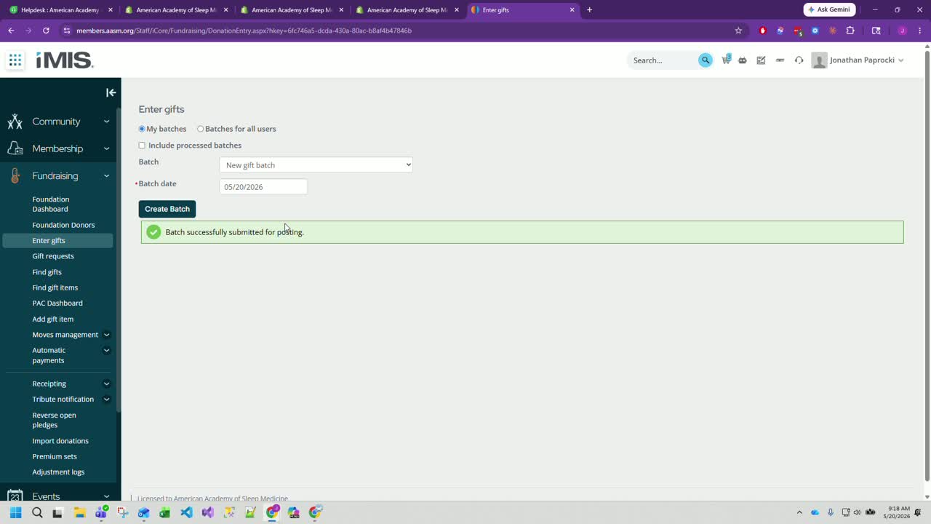Open the Chrome profile J avatar

click(x=902, y=31)
